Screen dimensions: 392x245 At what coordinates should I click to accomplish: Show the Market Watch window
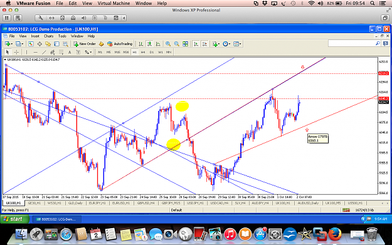[x=31, y=44]
